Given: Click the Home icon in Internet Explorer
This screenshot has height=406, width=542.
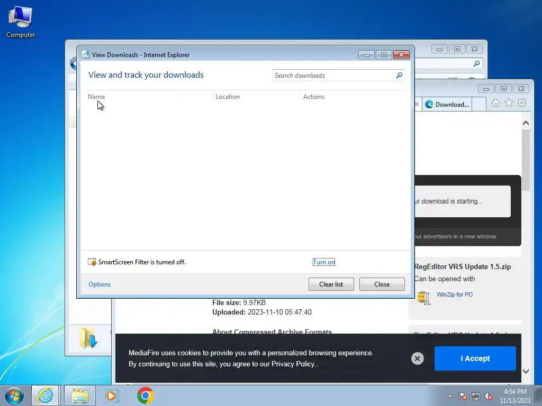Looking at the screenshot, I should pyautogui.click(x=495, y=103).
